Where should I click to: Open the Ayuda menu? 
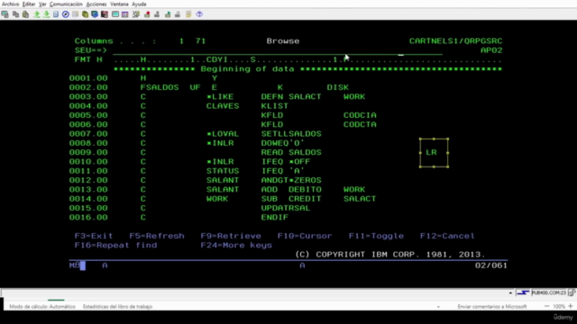139,4
